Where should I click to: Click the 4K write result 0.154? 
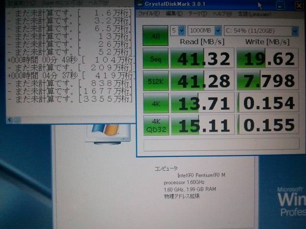pyautogui.click(x=268, y=103)
